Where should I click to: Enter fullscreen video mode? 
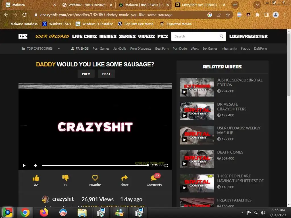pos(166,165)
